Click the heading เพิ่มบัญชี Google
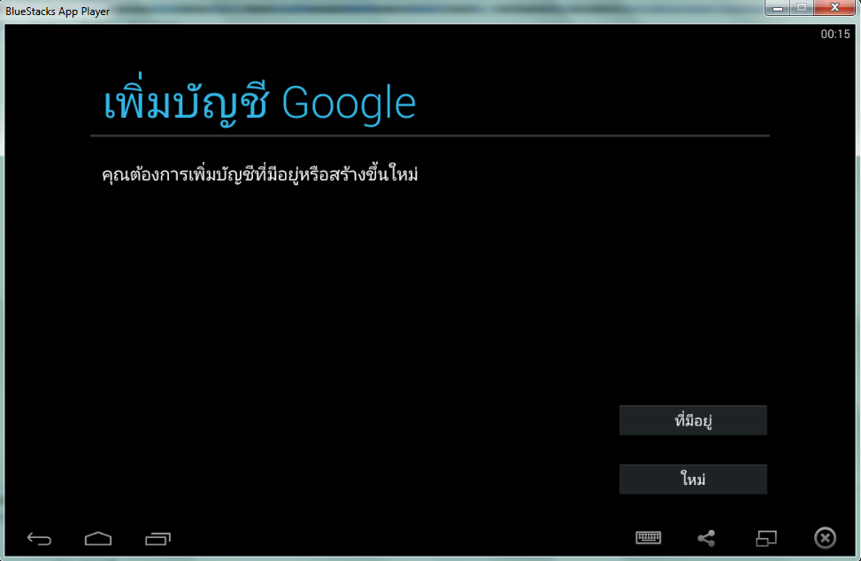Screen dimensions: 861x561 [x=260, y=100]
